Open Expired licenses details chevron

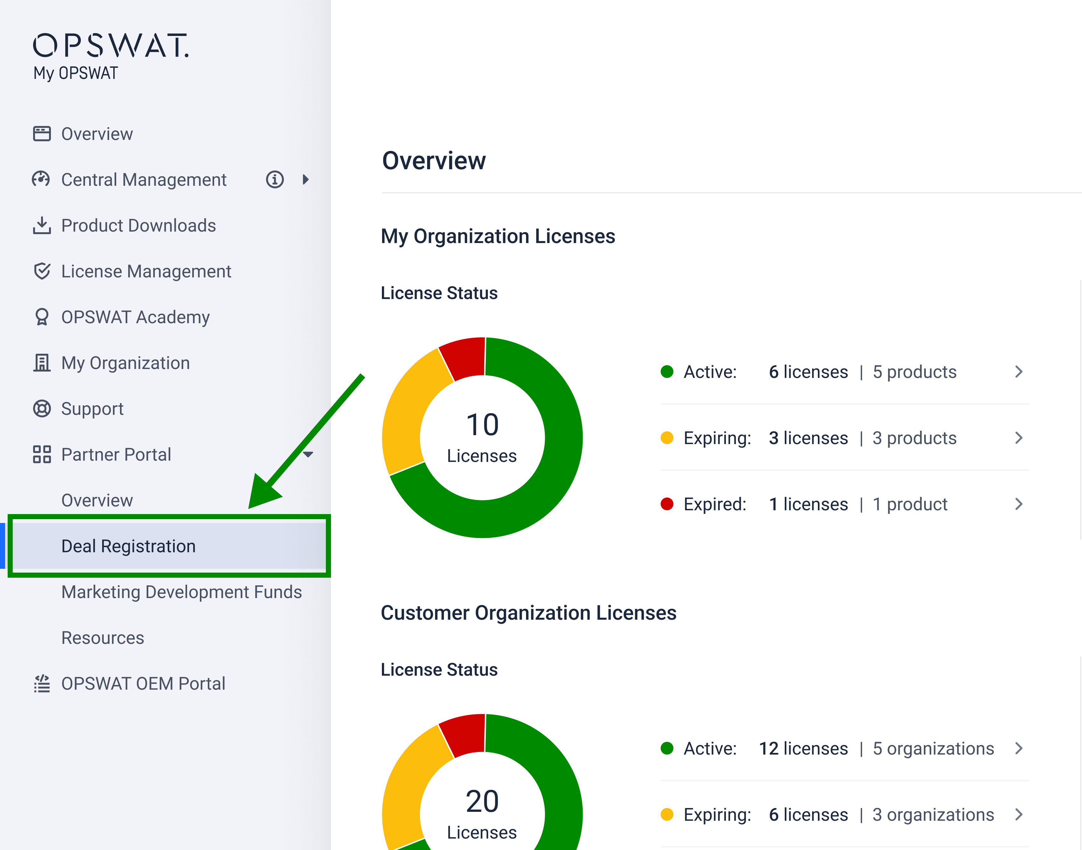pyautogui.click(x=1018, y=504)
